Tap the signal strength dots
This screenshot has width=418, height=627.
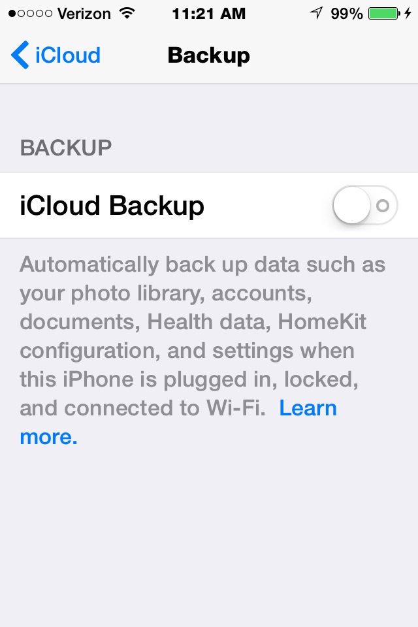coord(30,14)
